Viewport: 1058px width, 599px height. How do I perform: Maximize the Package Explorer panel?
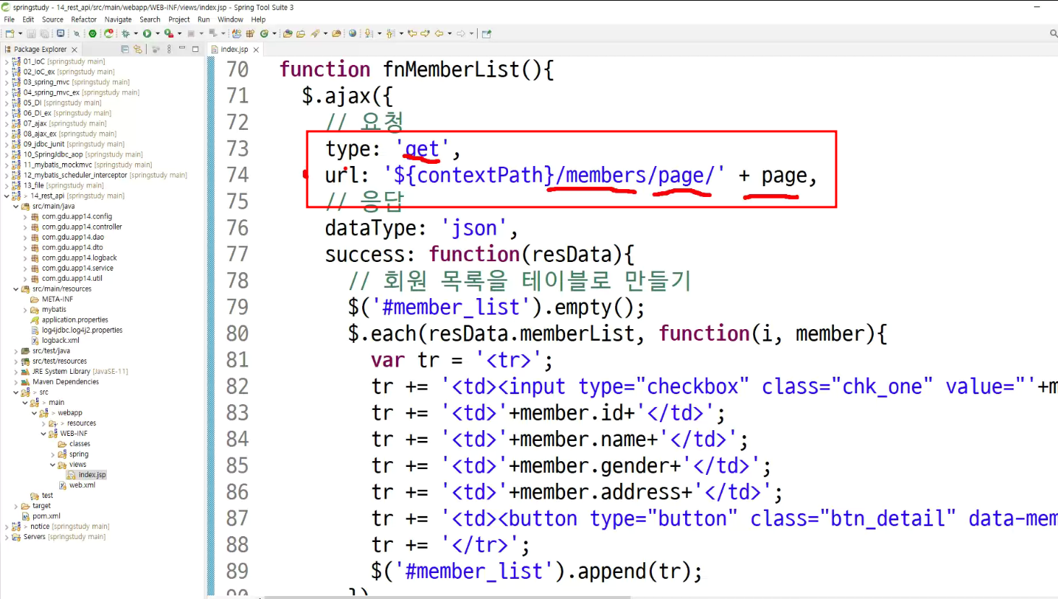(195, 49)
